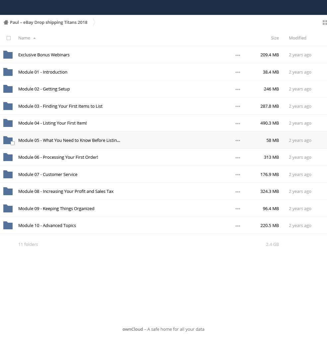Open more actions for Module 02 - Getting Setup
This screenshot has width=327, height=339.
(x=237, y=89)
